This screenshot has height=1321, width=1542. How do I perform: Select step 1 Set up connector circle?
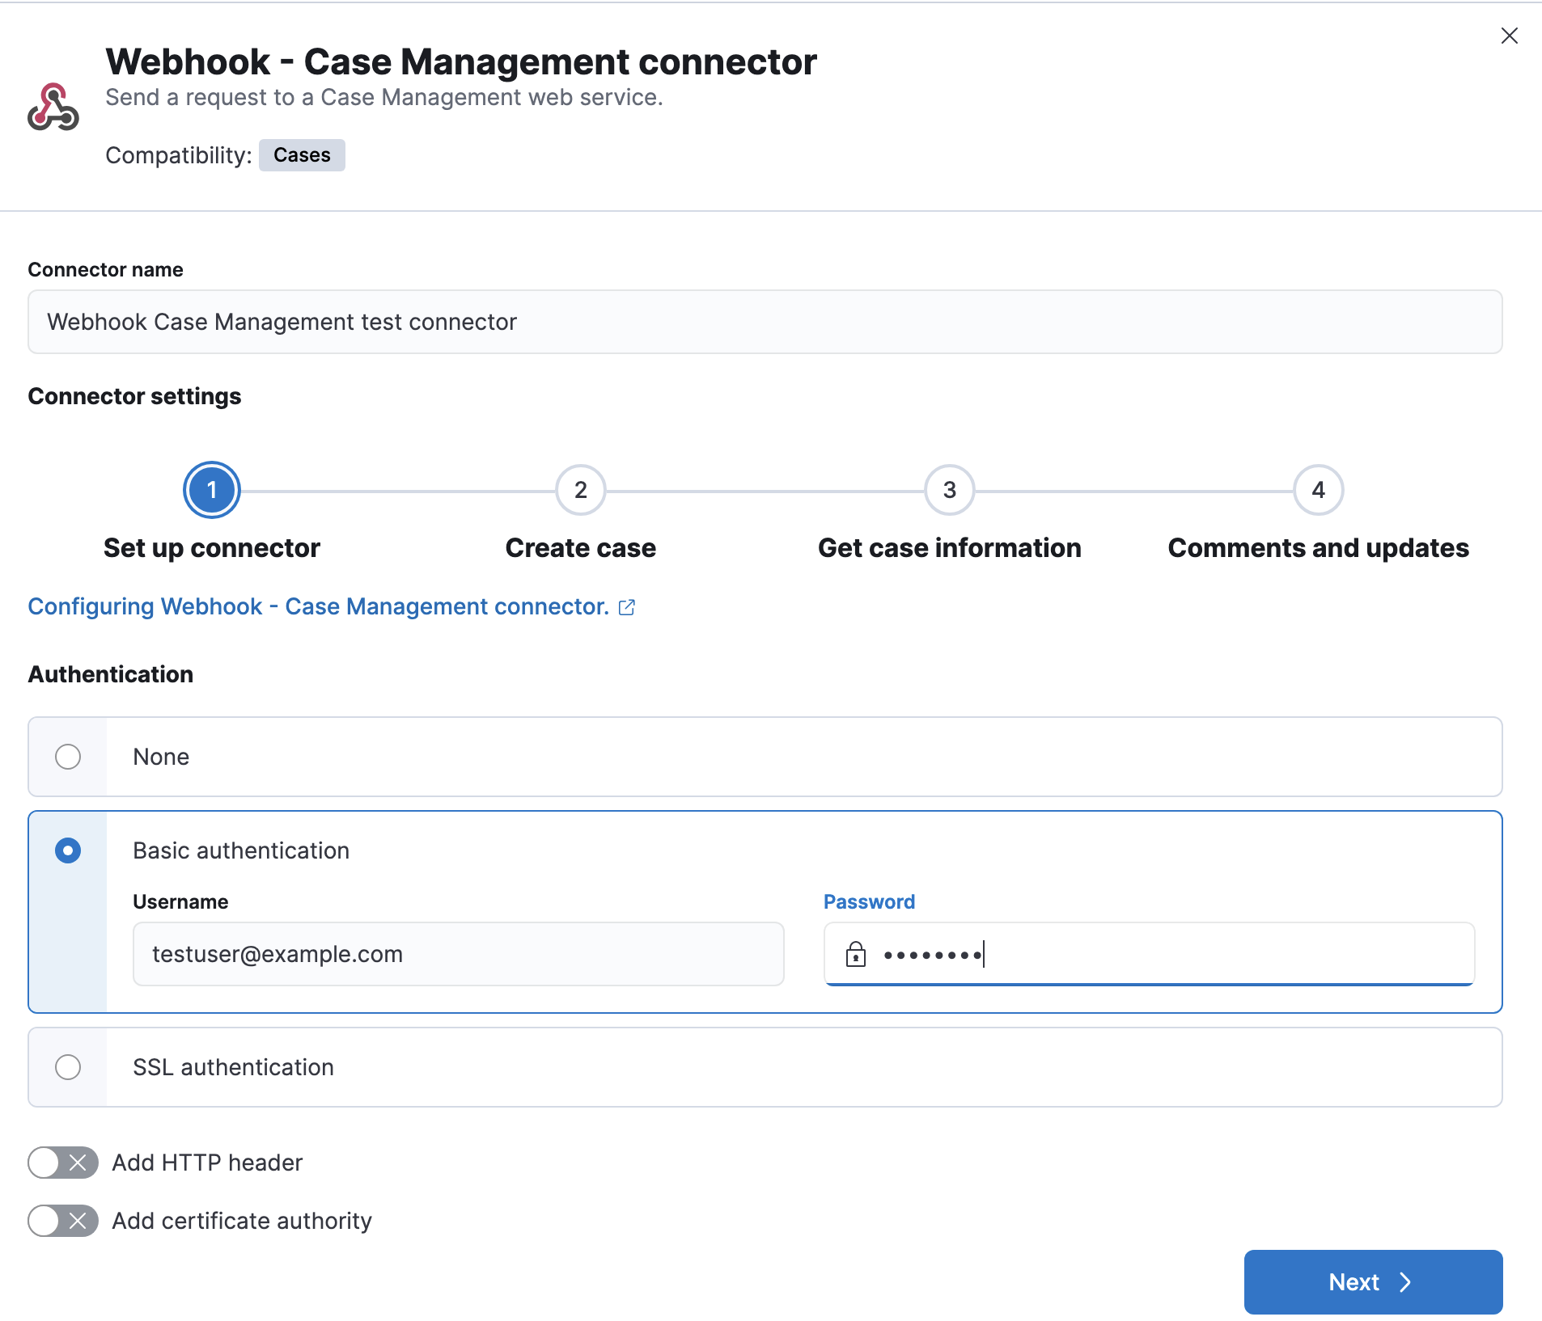click(212, 490)
